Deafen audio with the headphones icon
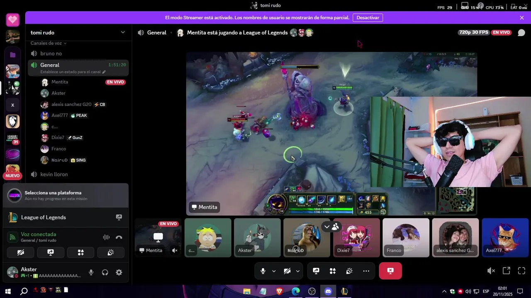Viewport: 531px width, 298px height. (105, 272)
